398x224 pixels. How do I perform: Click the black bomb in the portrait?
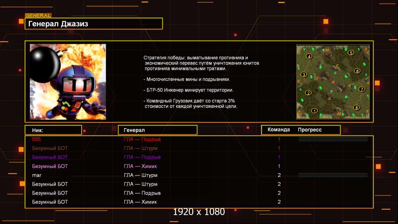(x=45, y=64)
